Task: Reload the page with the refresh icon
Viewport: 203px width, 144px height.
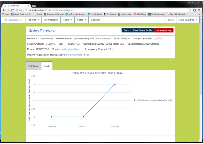Action: coord(13,10)
